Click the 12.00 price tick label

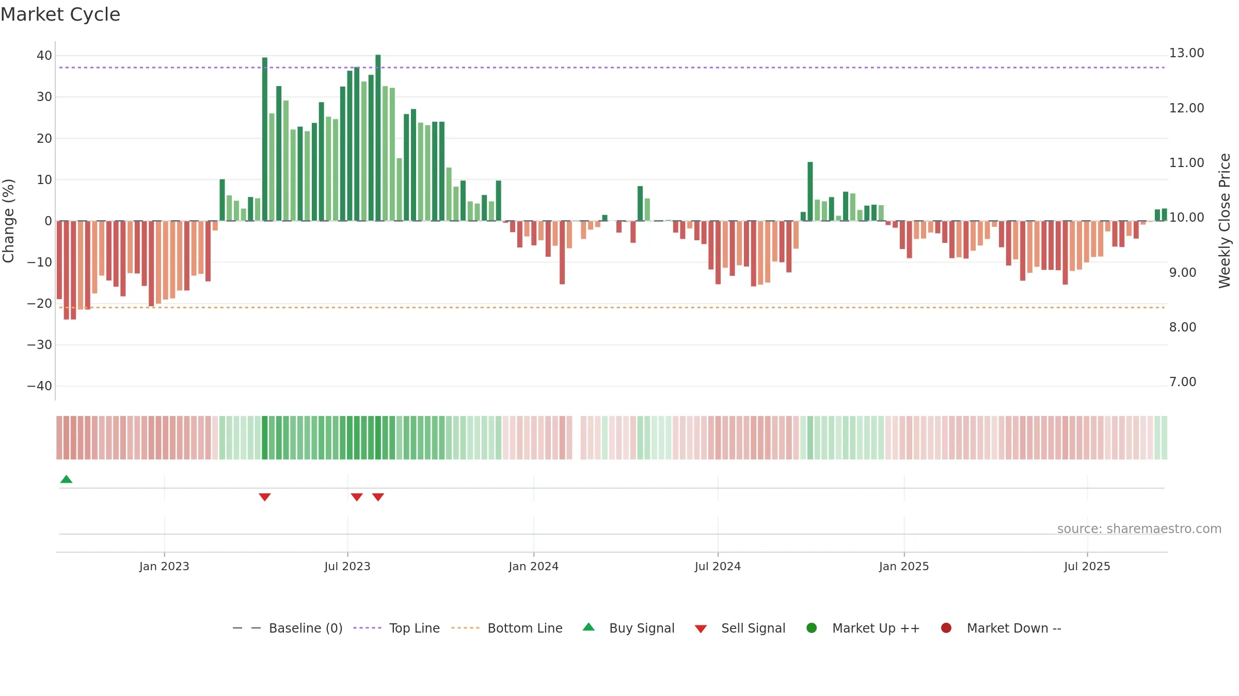[1186, 108]
